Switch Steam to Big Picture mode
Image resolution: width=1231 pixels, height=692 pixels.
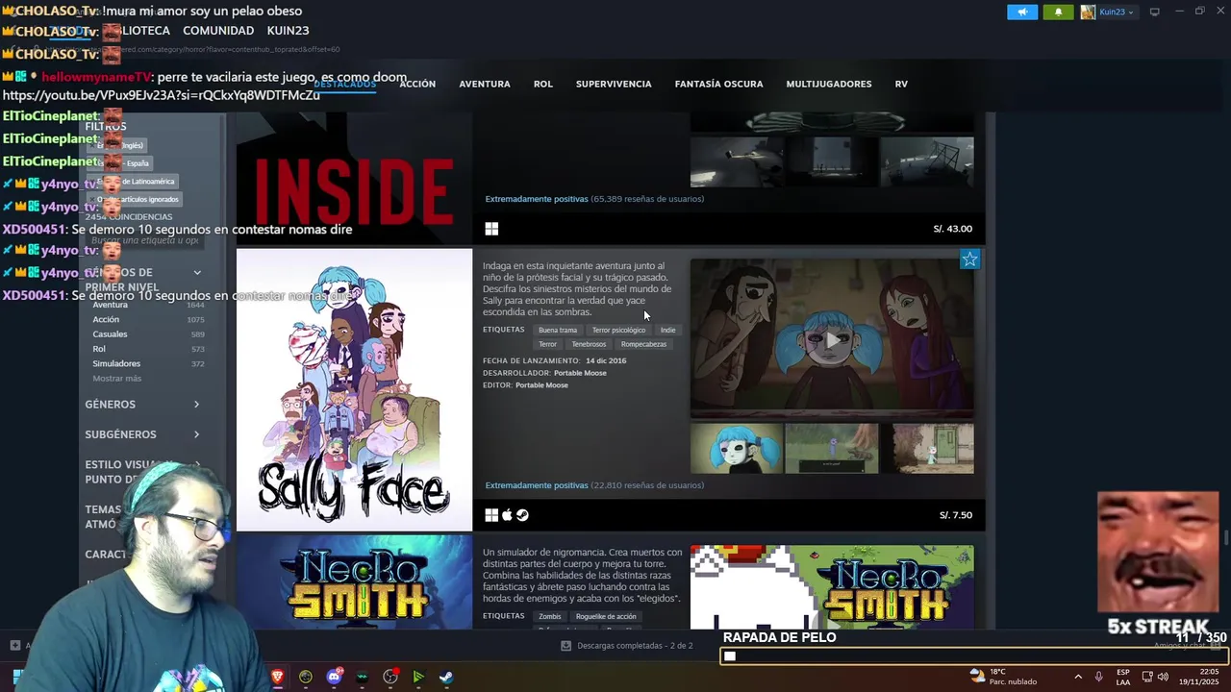(x=1155, y=12)
